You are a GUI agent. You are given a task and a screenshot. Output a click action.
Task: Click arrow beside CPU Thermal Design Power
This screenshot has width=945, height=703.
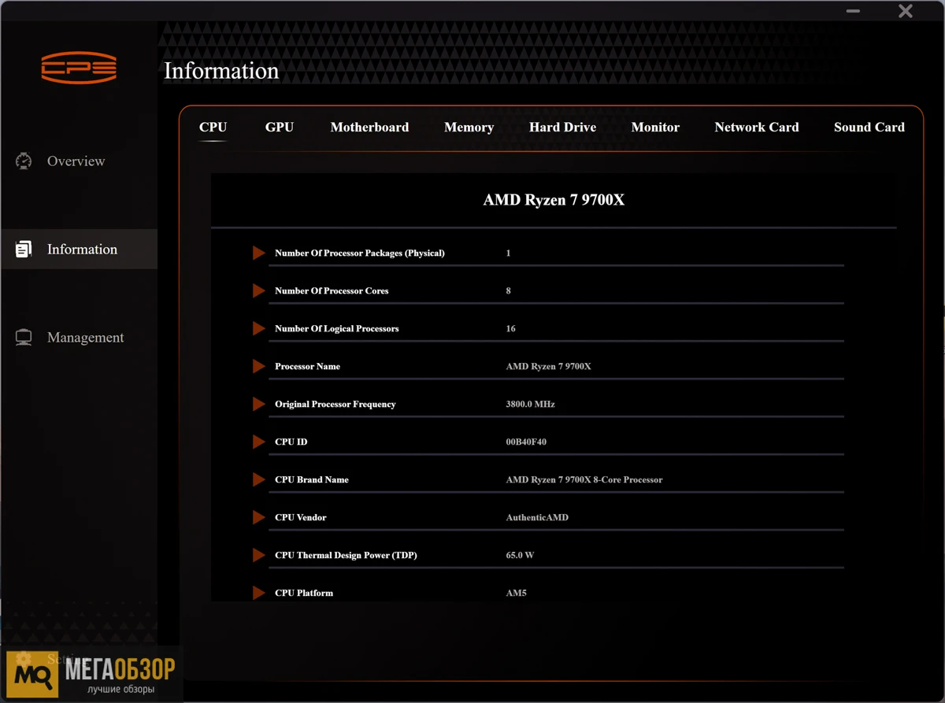pyautogui.click(x=258, y=555)
